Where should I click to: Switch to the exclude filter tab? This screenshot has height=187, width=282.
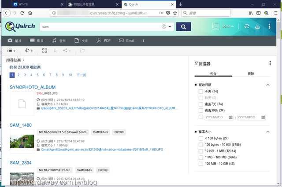[x=251, y=73]
